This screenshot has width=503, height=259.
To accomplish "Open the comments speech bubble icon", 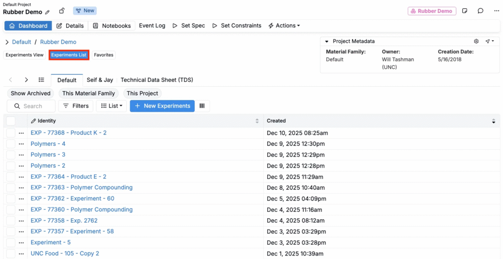I will (x=480, y=11).
